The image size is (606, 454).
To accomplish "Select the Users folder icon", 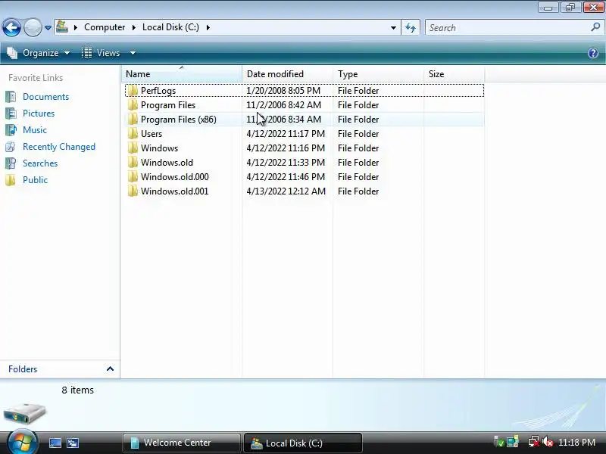I will click(133, 134).
